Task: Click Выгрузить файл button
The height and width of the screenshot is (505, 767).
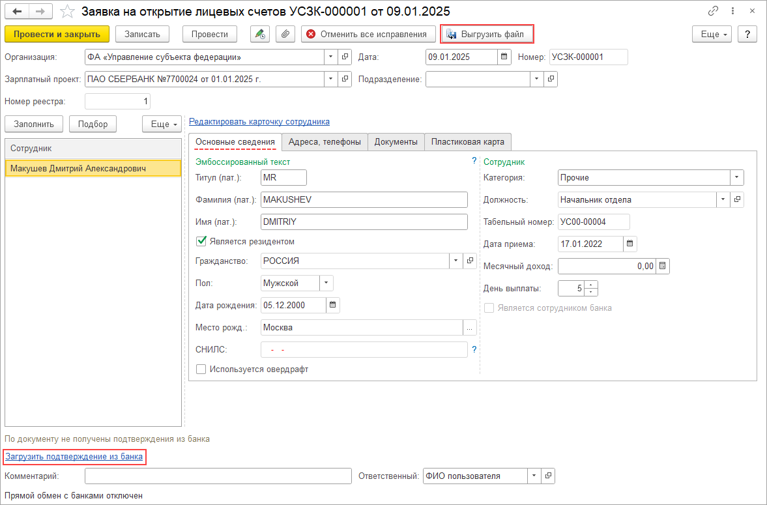Action: [x=487, y=35]
